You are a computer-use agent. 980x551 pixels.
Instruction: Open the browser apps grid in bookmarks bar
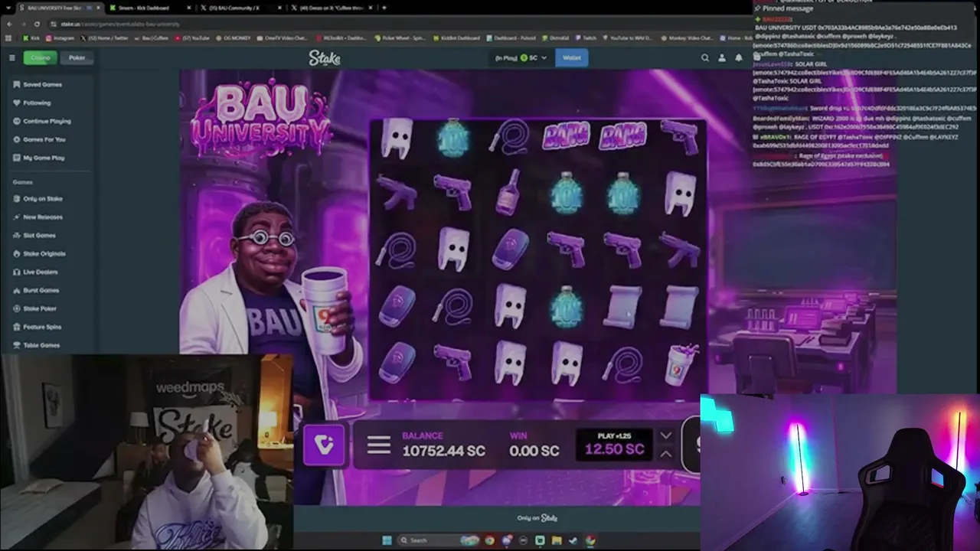tap(9, 37)
